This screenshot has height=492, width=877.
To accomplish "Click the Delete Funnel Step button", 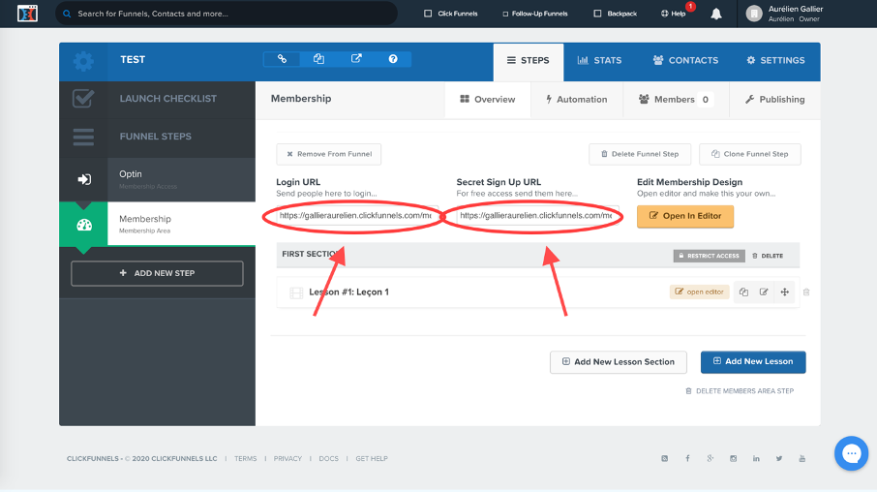I will (640, 154).
